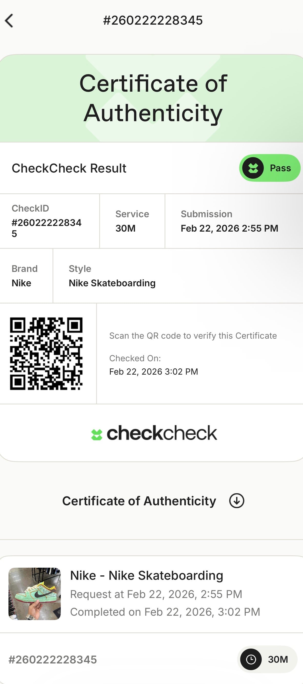Screen dimensions: 303x684
Task: Tap the Service 30M cell
Action: point(132,221)
